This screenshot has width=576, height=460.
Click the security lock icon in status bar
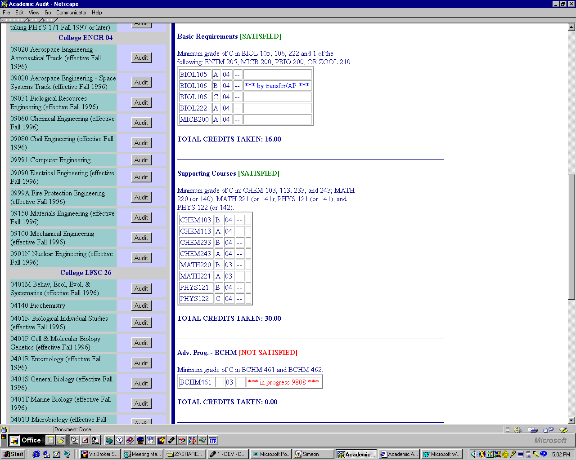point(4,429)
